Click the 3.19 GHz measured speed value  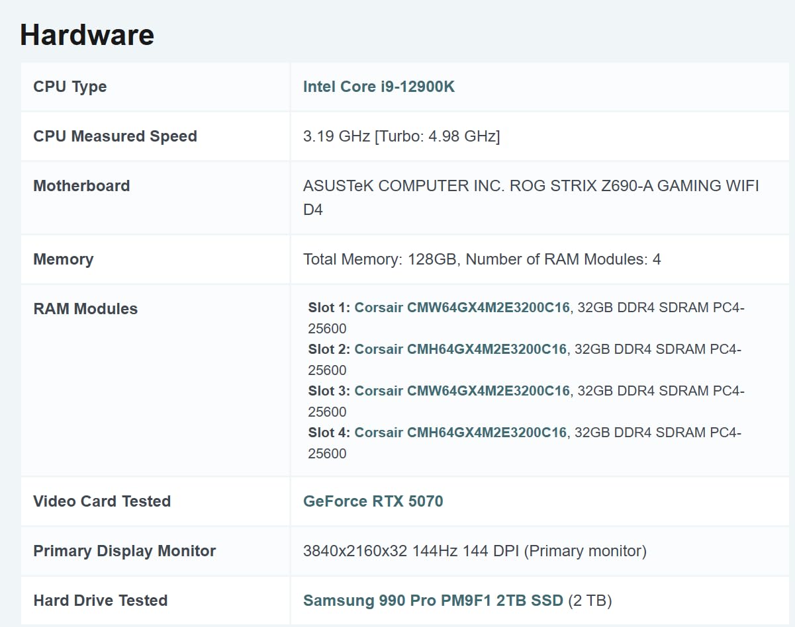(400, 136)
